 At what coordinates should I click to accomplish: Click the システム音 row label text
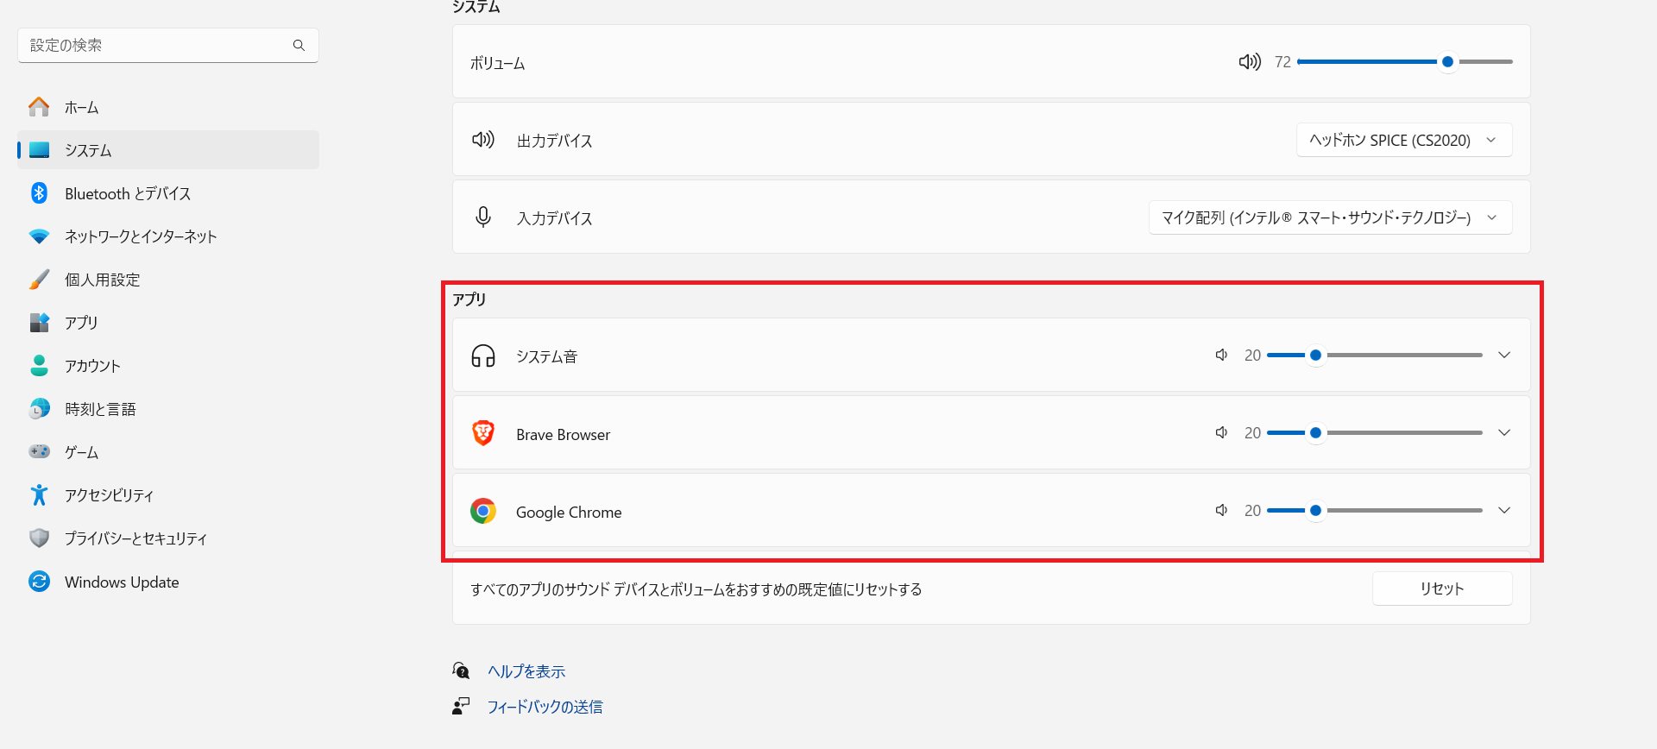tap(547, 356)
